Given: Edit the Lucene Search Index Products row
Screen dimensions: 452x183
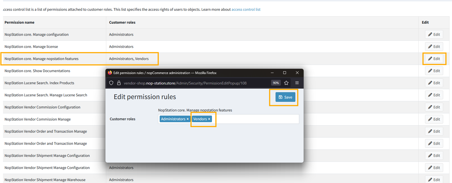Looking at the screenshot, I should (434, 83).
